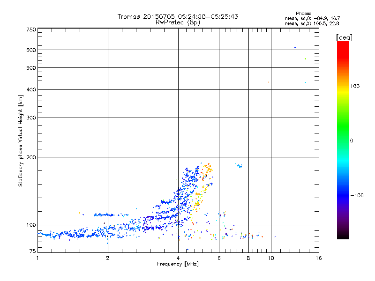The image size is (375, 281).
Task: Click the '6' x-axis frequency label
Action: click(x=219, y=258)
